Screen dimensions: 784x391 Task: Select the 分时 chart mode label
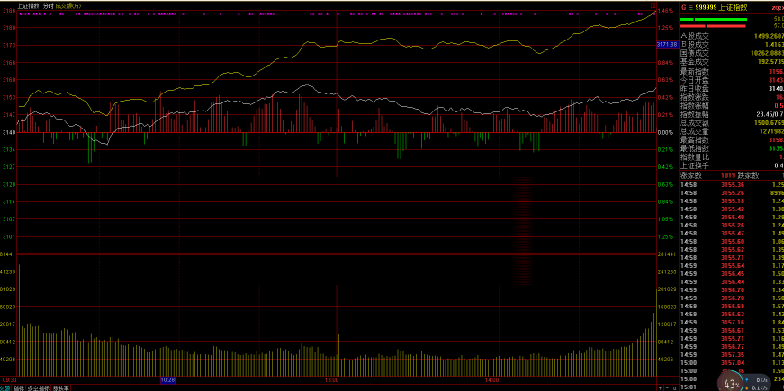pos(48,5)
